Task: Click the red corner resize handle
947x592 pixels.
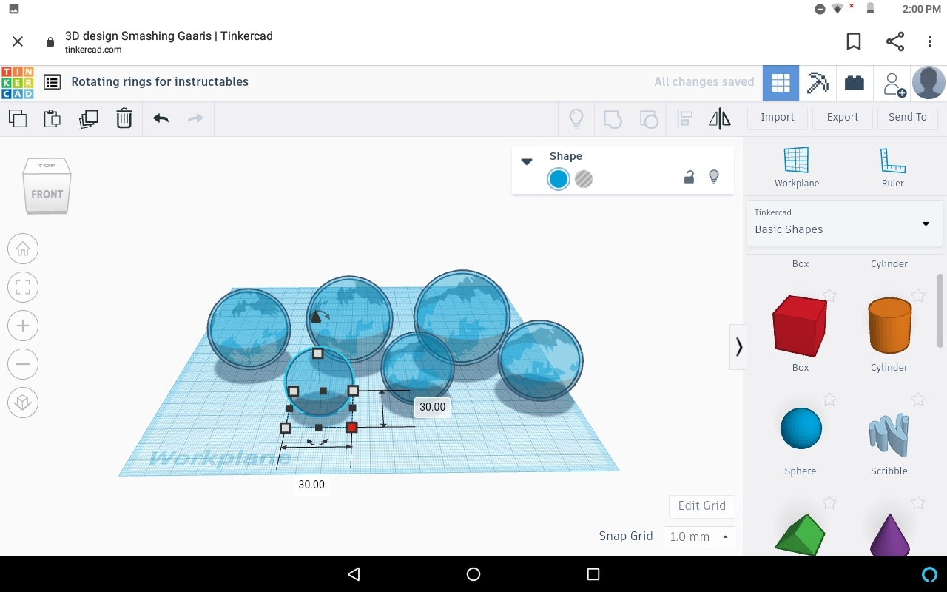Action: [x=352, y=427]
